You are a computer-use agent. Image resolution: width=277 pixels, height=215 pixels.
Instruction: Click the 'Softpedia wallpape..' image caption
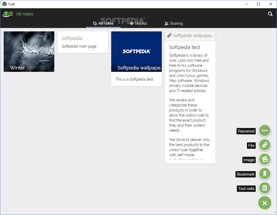click(139, 68)
